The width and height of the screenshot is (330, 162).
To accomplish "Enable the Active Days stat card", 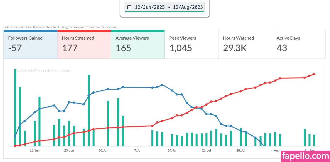I will [298, 44].
